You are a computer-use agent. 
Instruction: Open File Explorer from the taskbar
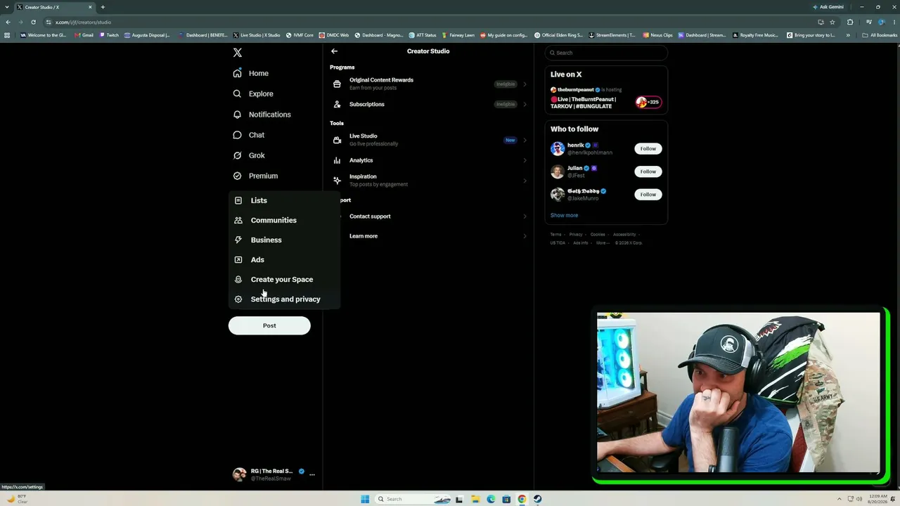(x=475, y=499)
